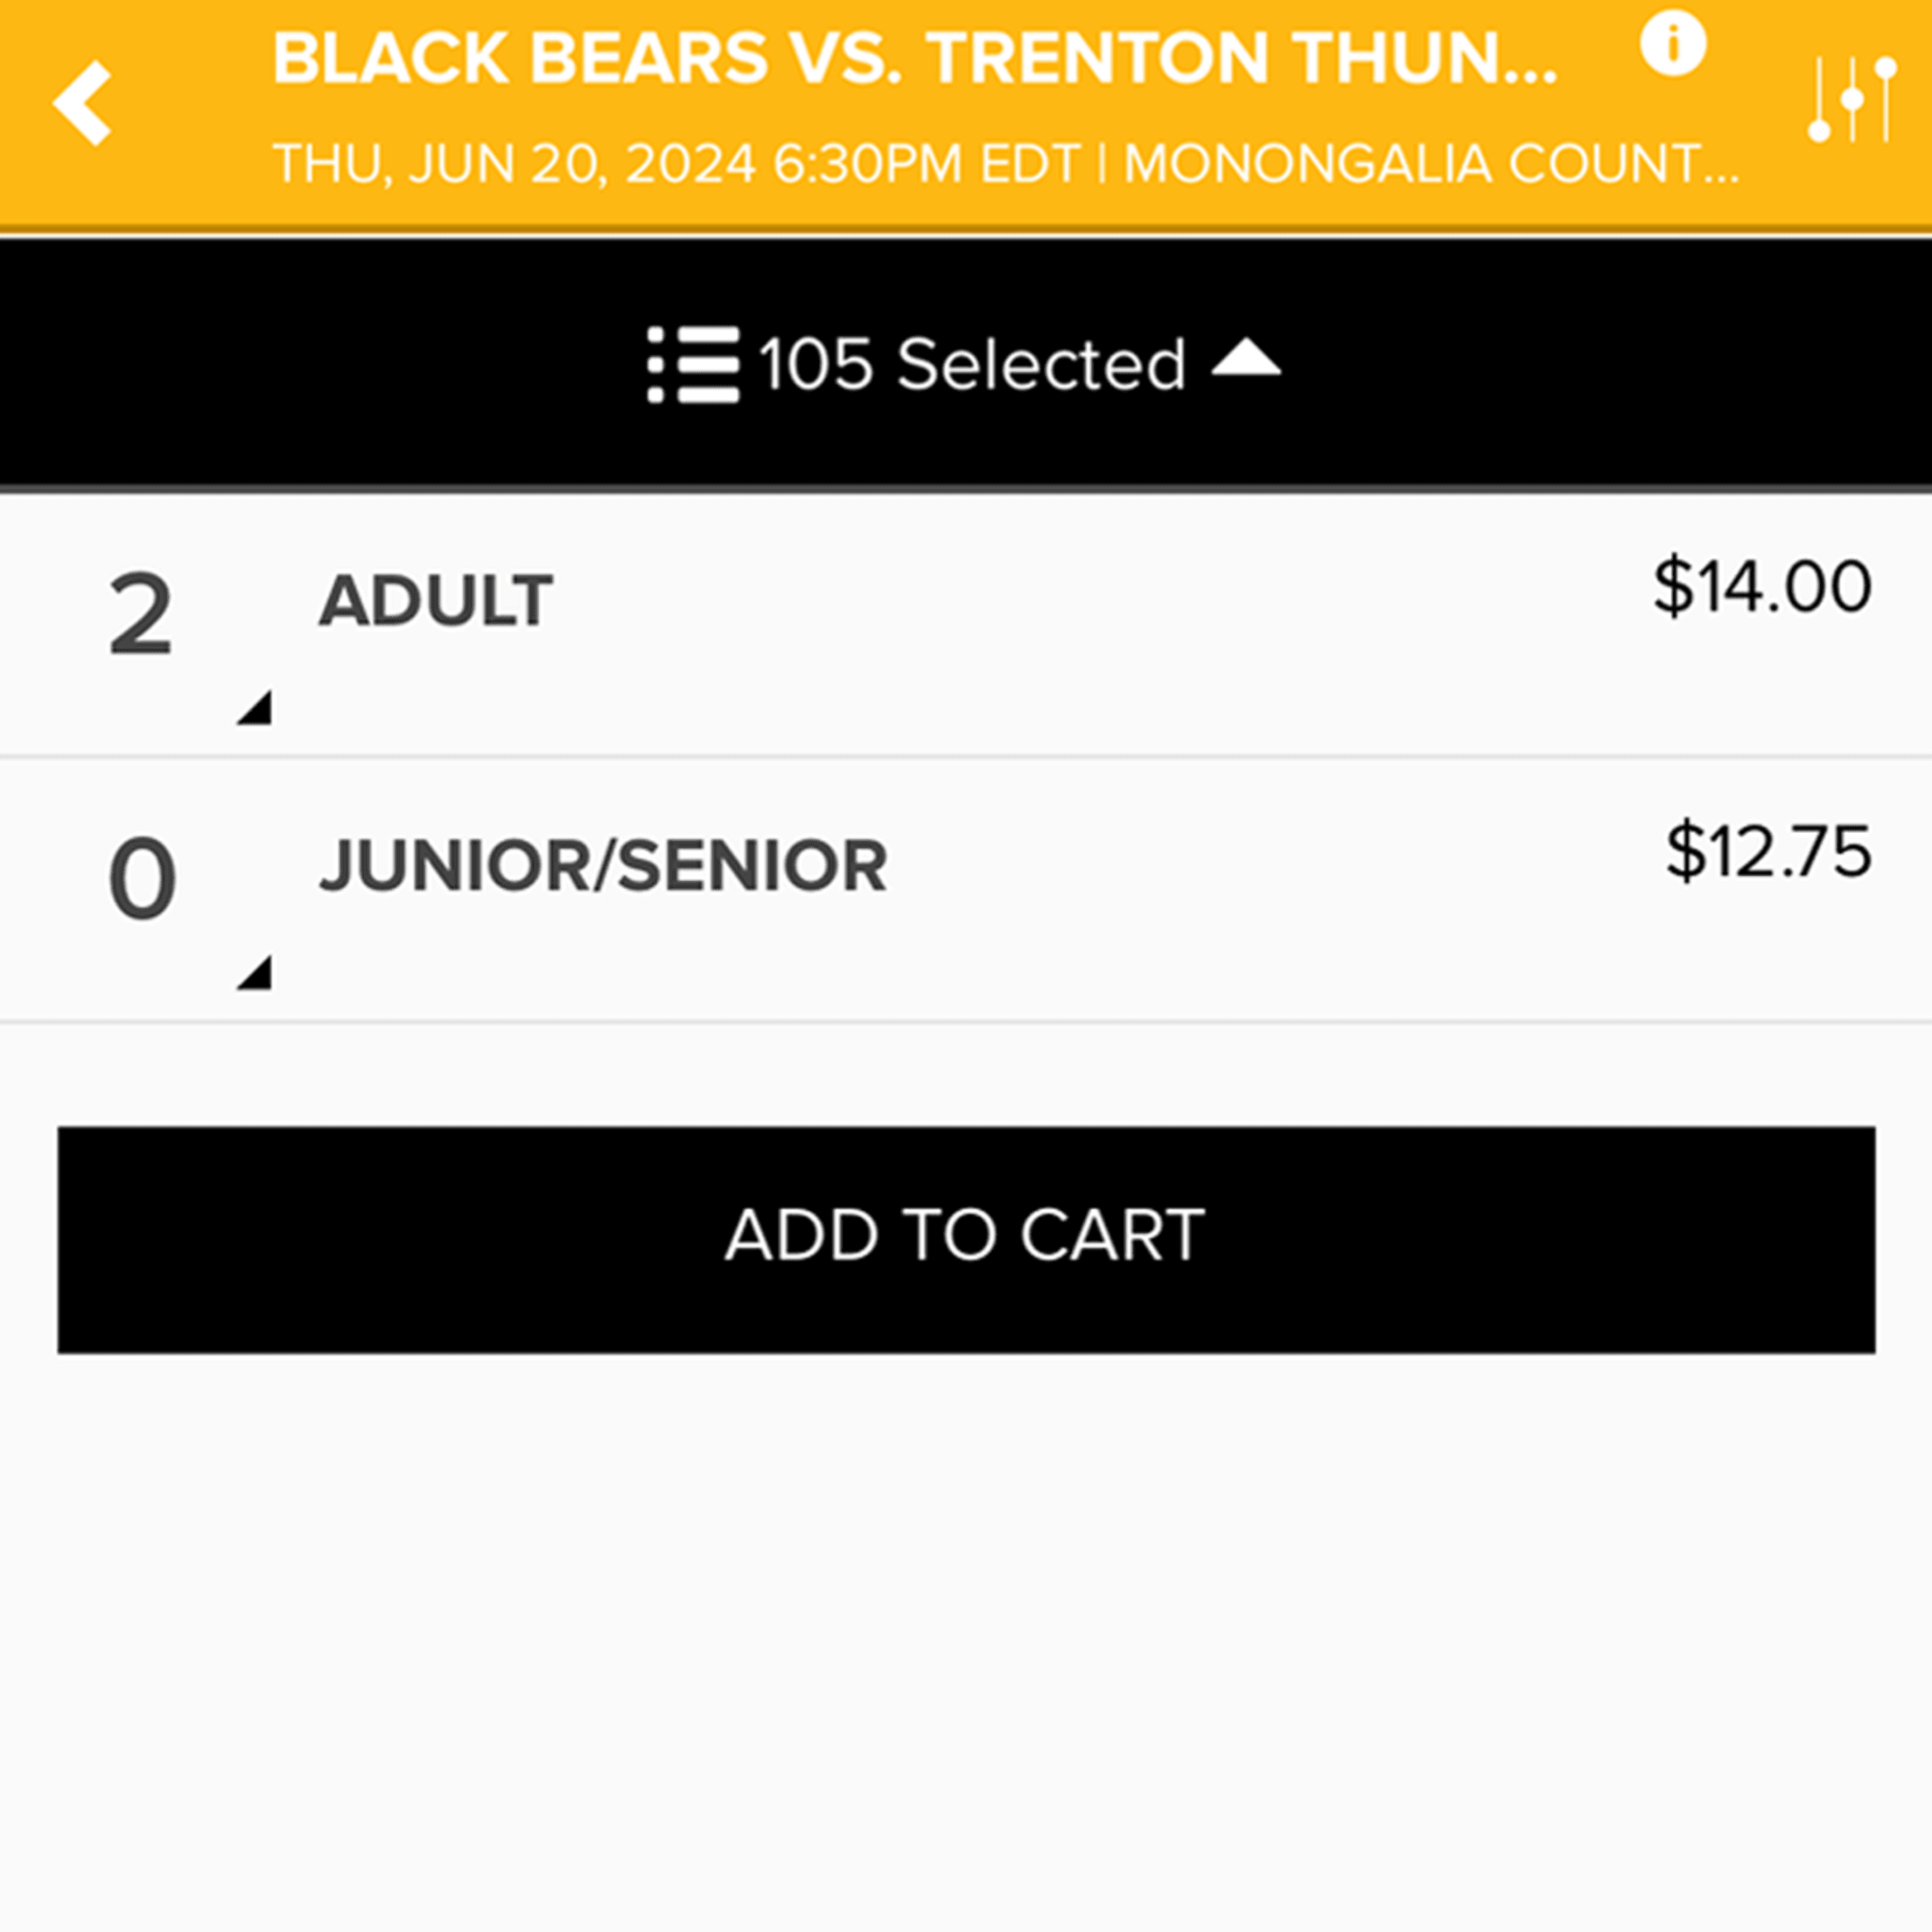Viewport: 1932px width, 1932px height.
Task: Click the $14.00 Adult price
Action: point(1761,587)
